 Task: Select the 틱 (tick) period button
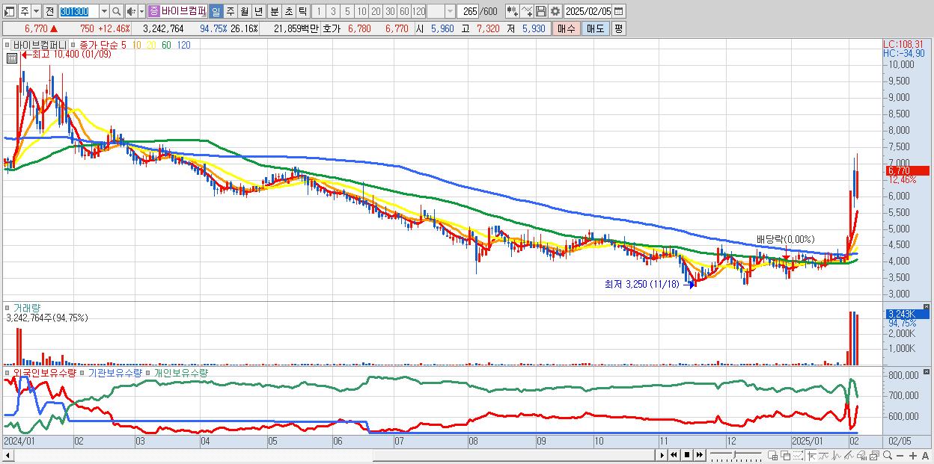coord(302,11)
